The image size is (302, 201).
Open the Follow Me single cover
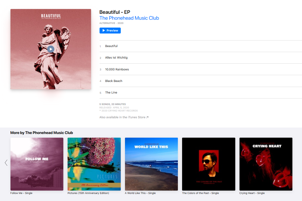[37, 164]
